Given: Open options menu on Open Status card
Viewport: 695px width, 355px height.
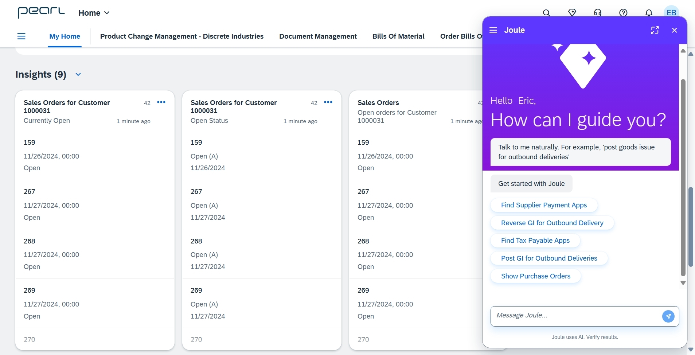Looking at the screenshot, I should pos(328,102).
